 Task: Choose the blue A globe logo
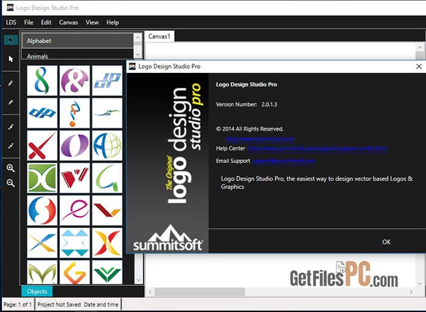[107, 145]
